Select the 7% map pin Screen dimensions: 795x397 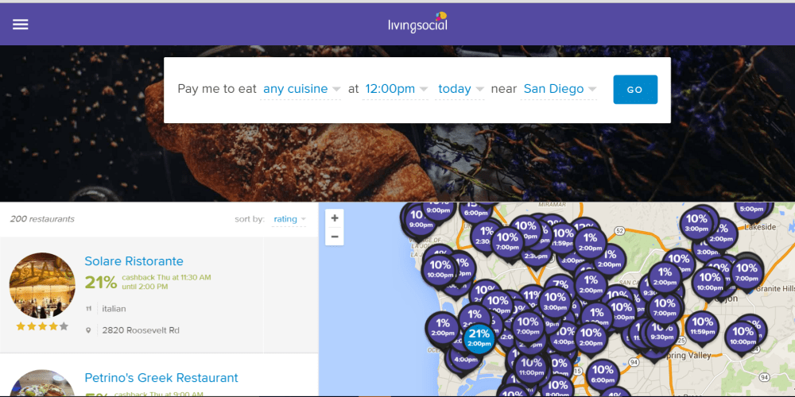(x=560, y=284)
